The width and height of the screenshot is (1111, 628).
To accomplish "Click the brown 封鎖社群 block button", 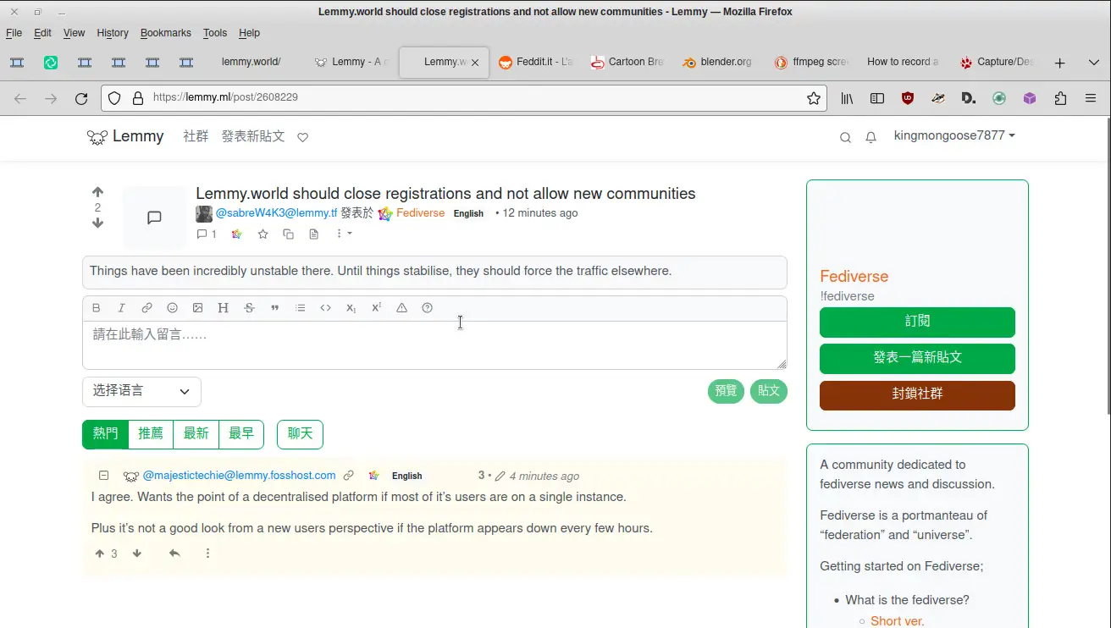I will point(917,394).
